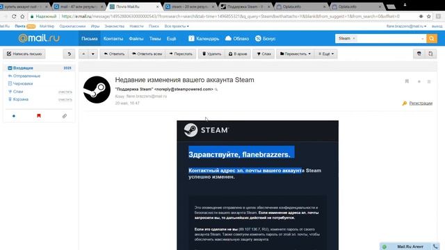This screenshot has height=250, width=445.
Task: Click Ответить всем to reply all
Action: [147, 54]
